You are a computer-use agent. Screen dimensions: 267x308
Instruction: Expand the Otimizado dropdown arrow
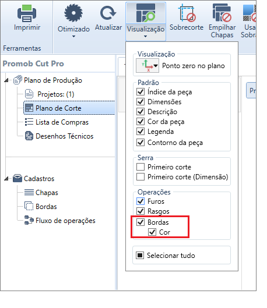[x=73, y=36]
